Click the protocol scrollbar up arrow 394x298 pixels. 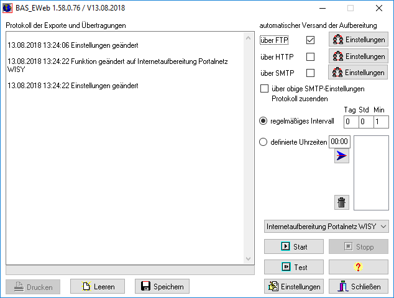[248, 38]
